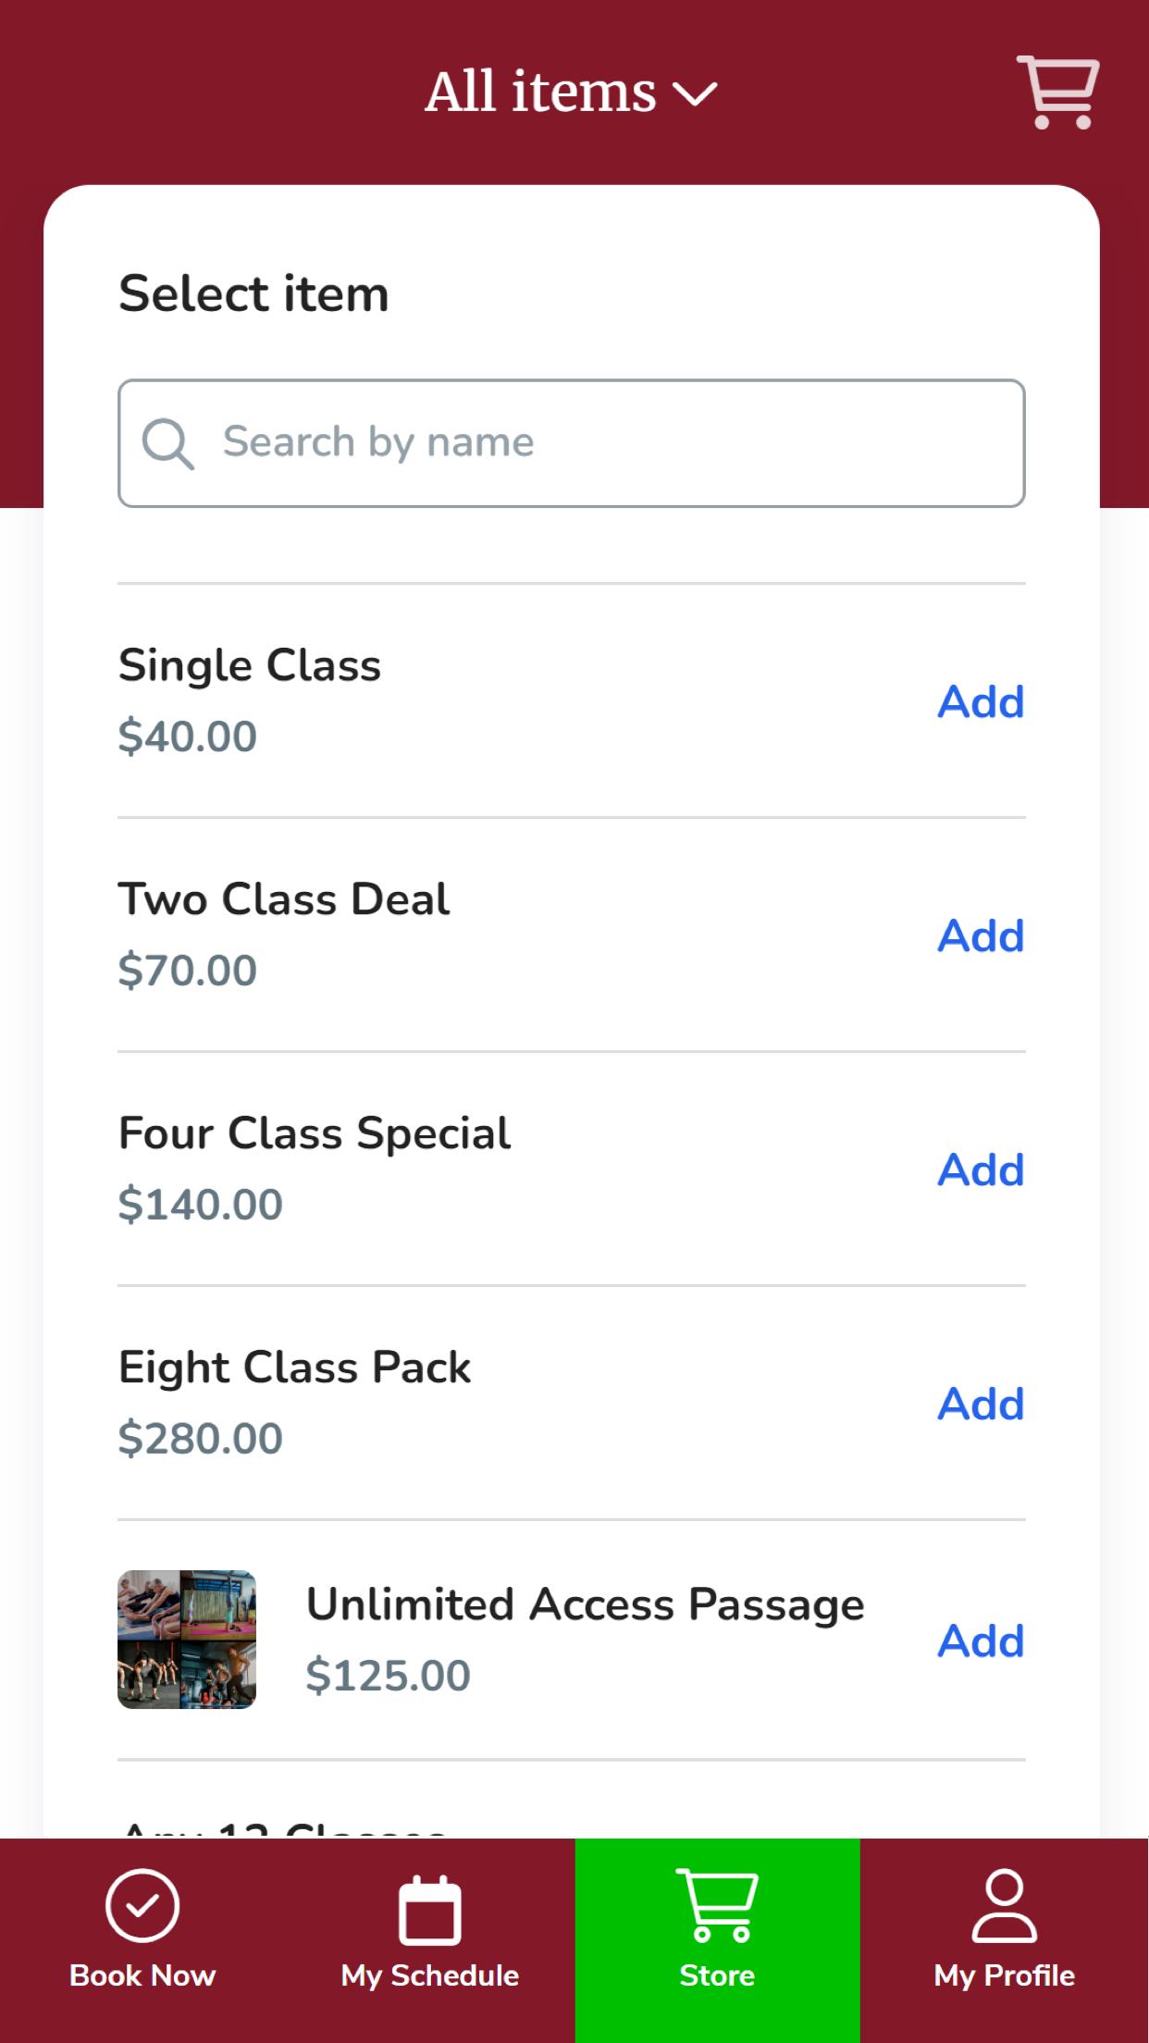Viewport: 1149px width, 2043px height.
Task: Select the Single Class item title
Action: click(250, 666)
